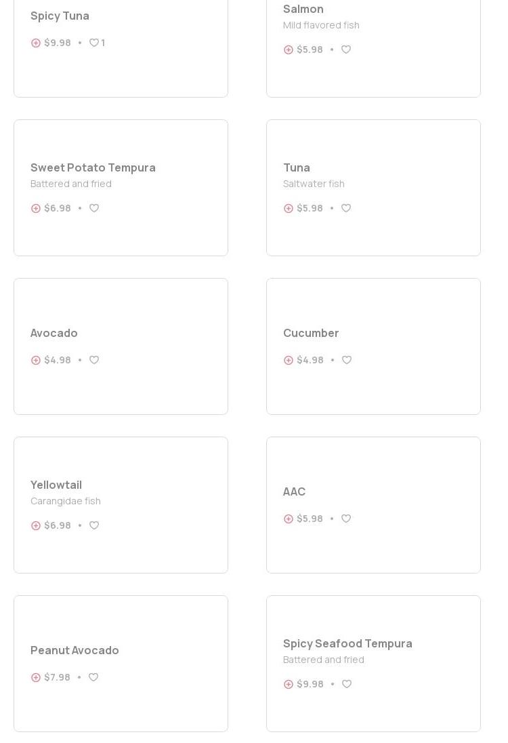Add AAC roll using plus icon
This screenshot has height=743, width=508.
(x=289, y=519)
